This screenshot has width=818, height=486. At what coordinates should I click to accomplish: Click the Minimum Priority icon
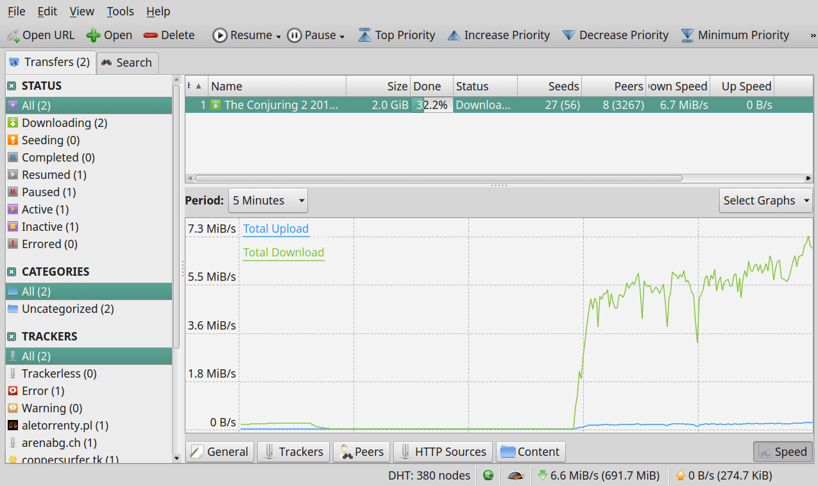click(687, 35)
